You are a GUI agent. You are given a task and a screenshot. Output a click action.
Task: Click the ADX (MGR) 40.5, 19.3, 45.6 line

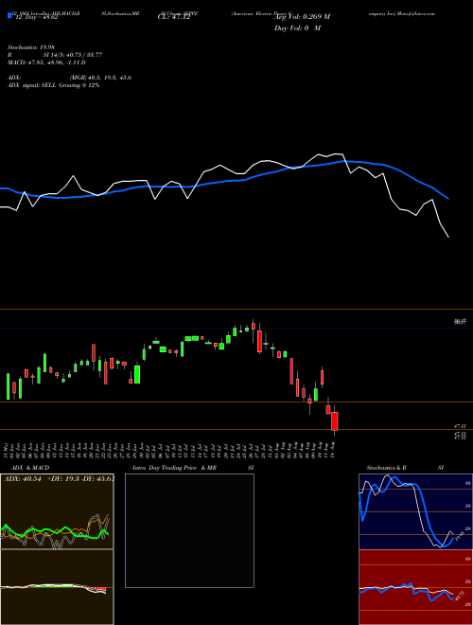click(69, 78)
